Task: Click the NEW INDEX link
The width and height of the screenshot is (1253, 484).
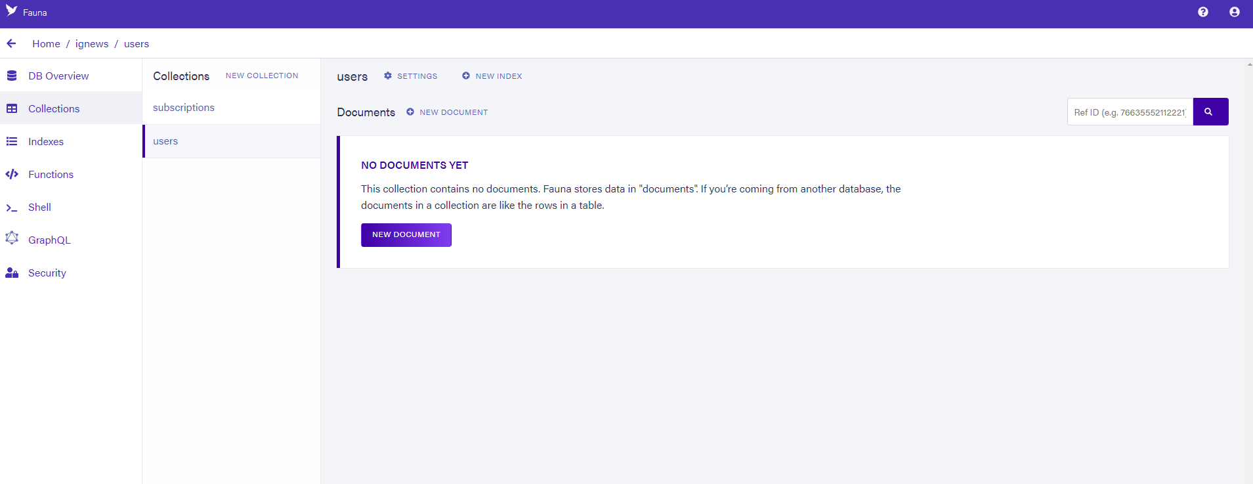Action: point(492,76)
